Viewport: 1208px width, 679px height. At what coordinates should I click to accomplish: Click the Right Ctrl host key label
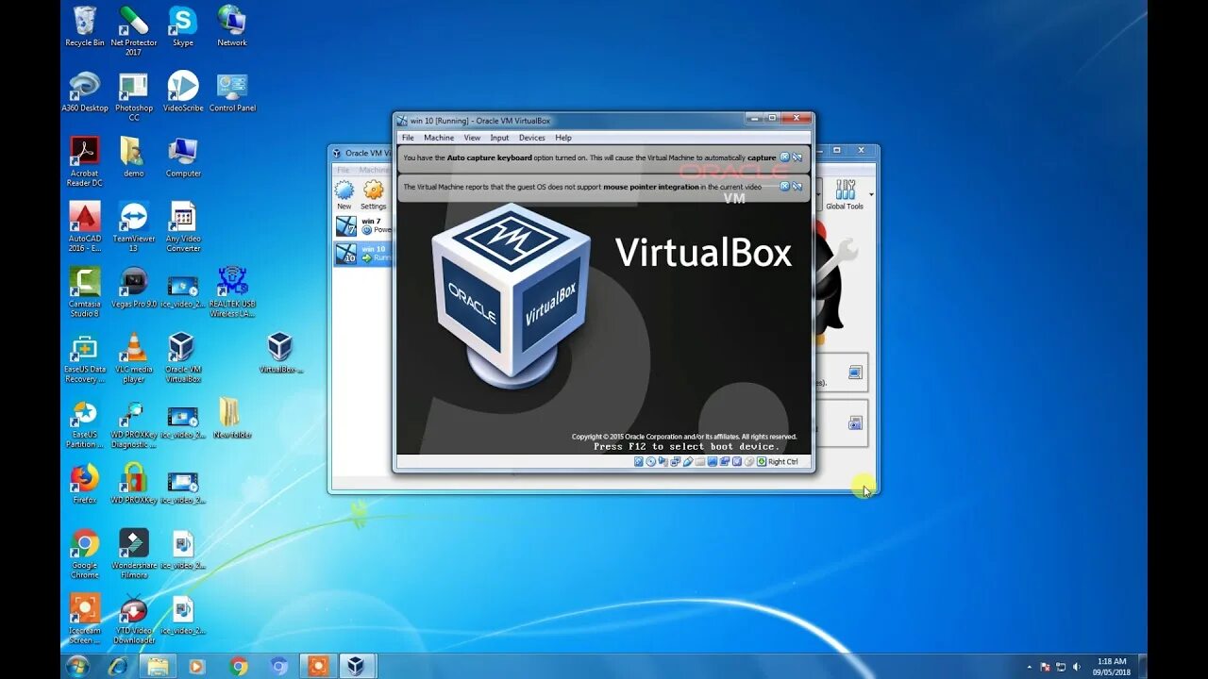tap(783, 462)
